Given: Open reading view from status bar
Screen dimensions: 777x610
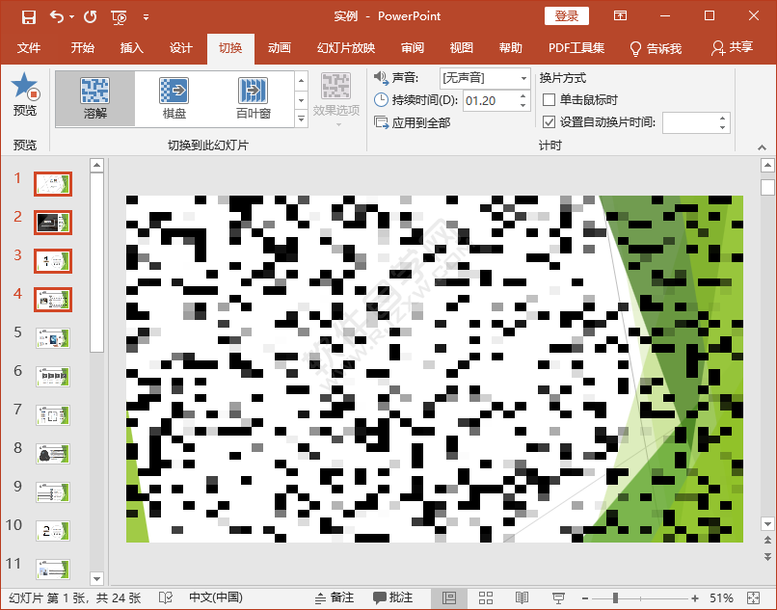Looking at the screenshot, I should pos(522,597).
